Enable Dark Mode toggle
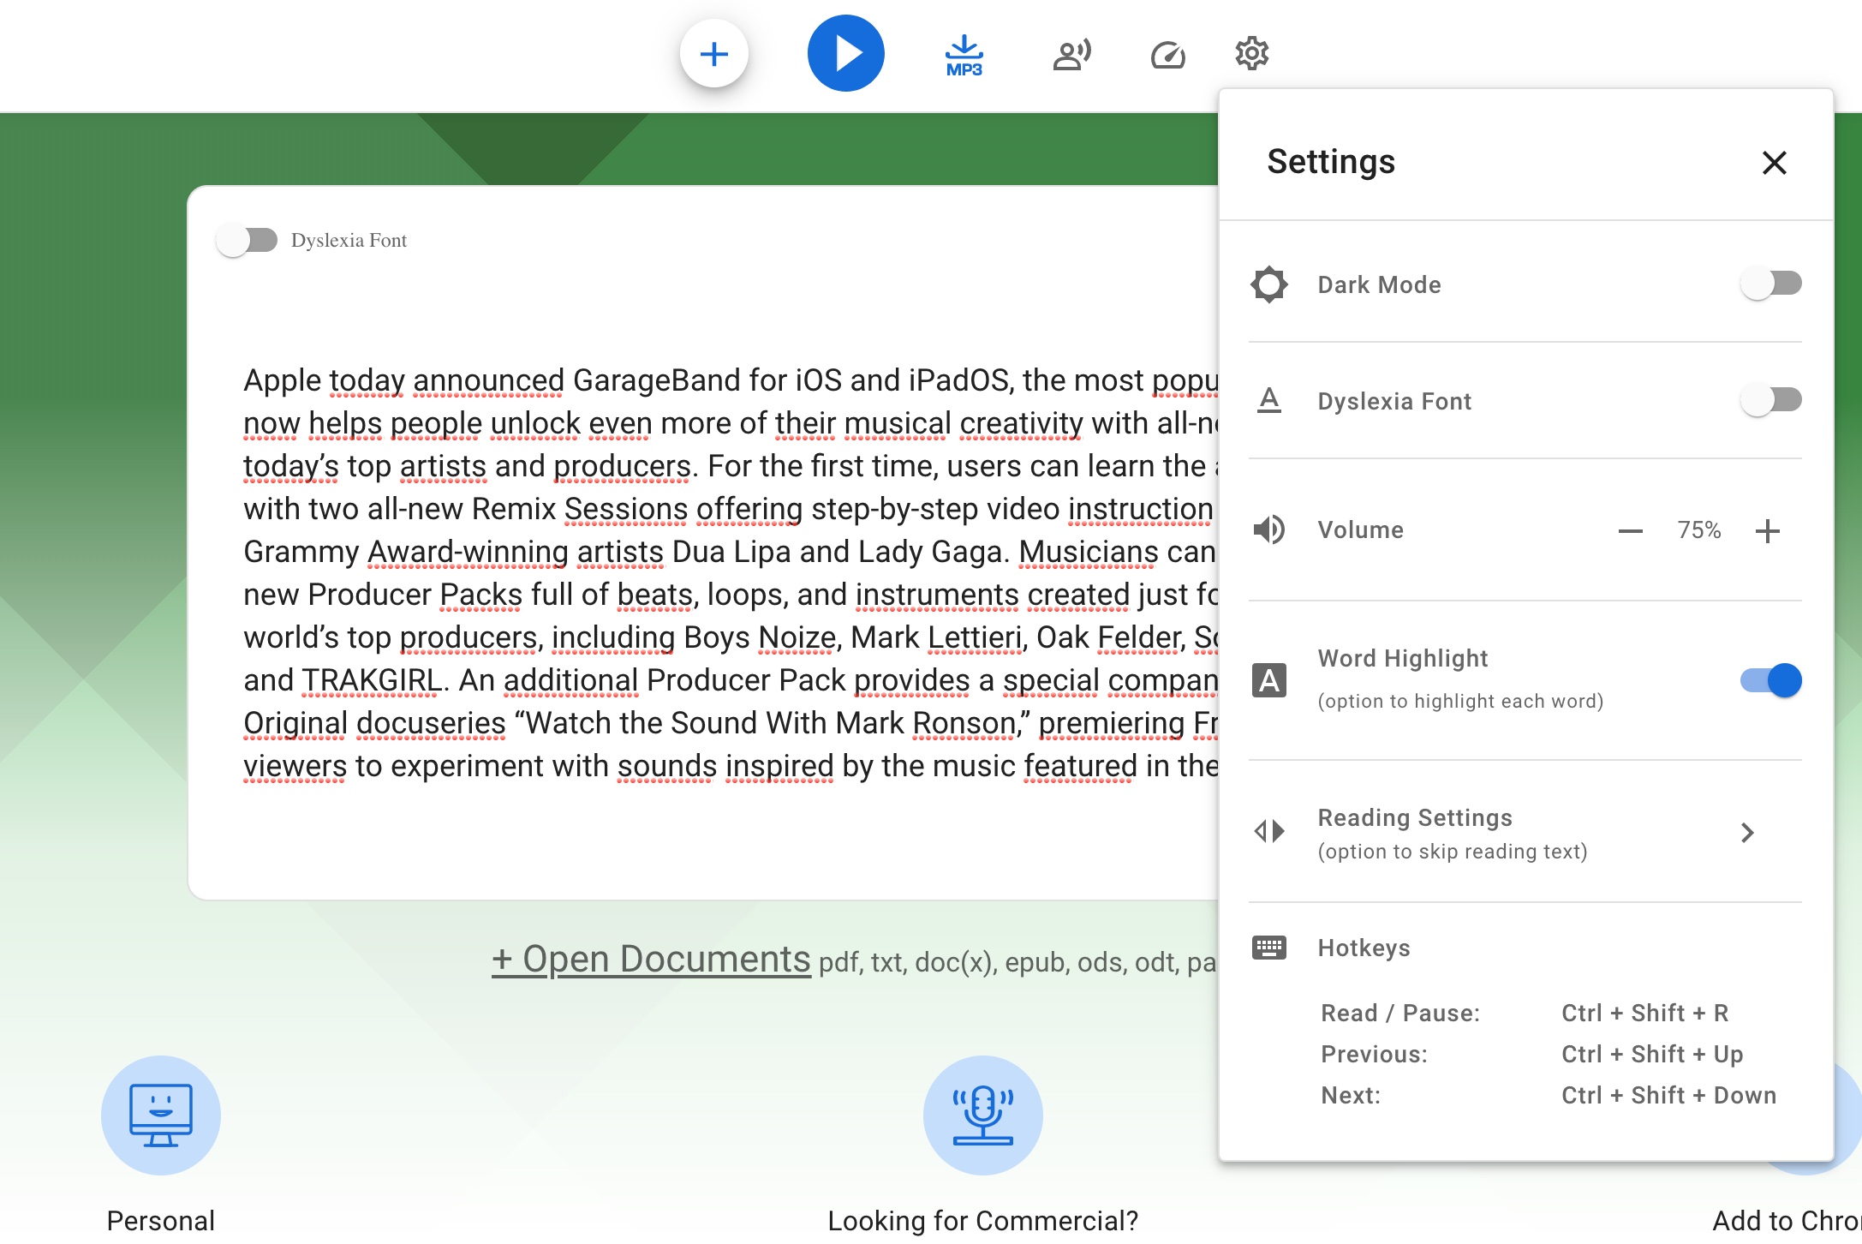Screen dimensions: 1862x1244 click(x=1770, y=284)
